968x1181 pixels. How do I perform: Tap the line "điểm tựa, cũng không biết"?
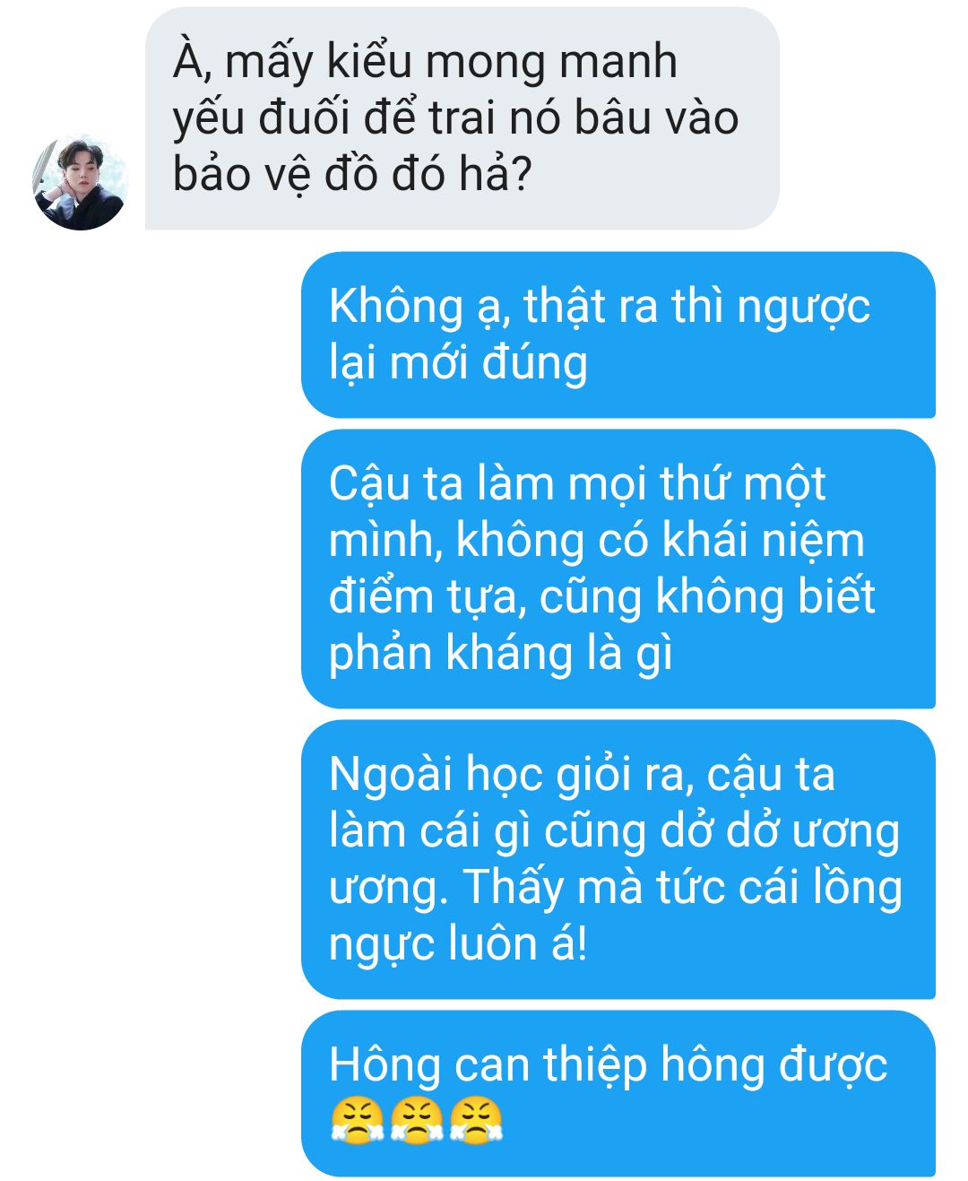point(601,597)
